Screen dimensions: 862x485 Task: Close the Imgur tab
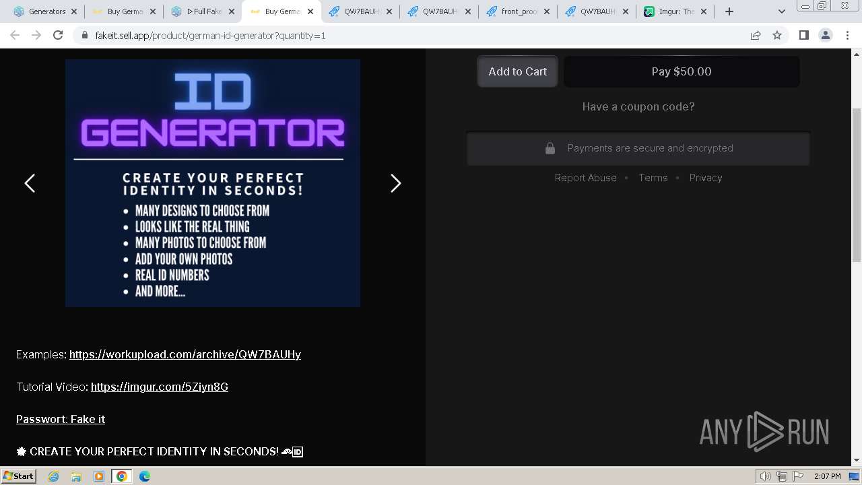point(704,11)
